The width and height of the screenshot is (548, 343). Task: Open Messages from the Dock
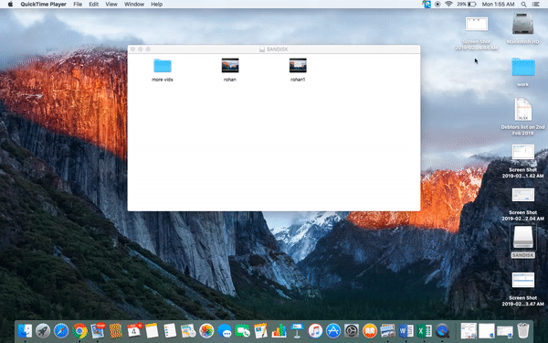[225, 331]
